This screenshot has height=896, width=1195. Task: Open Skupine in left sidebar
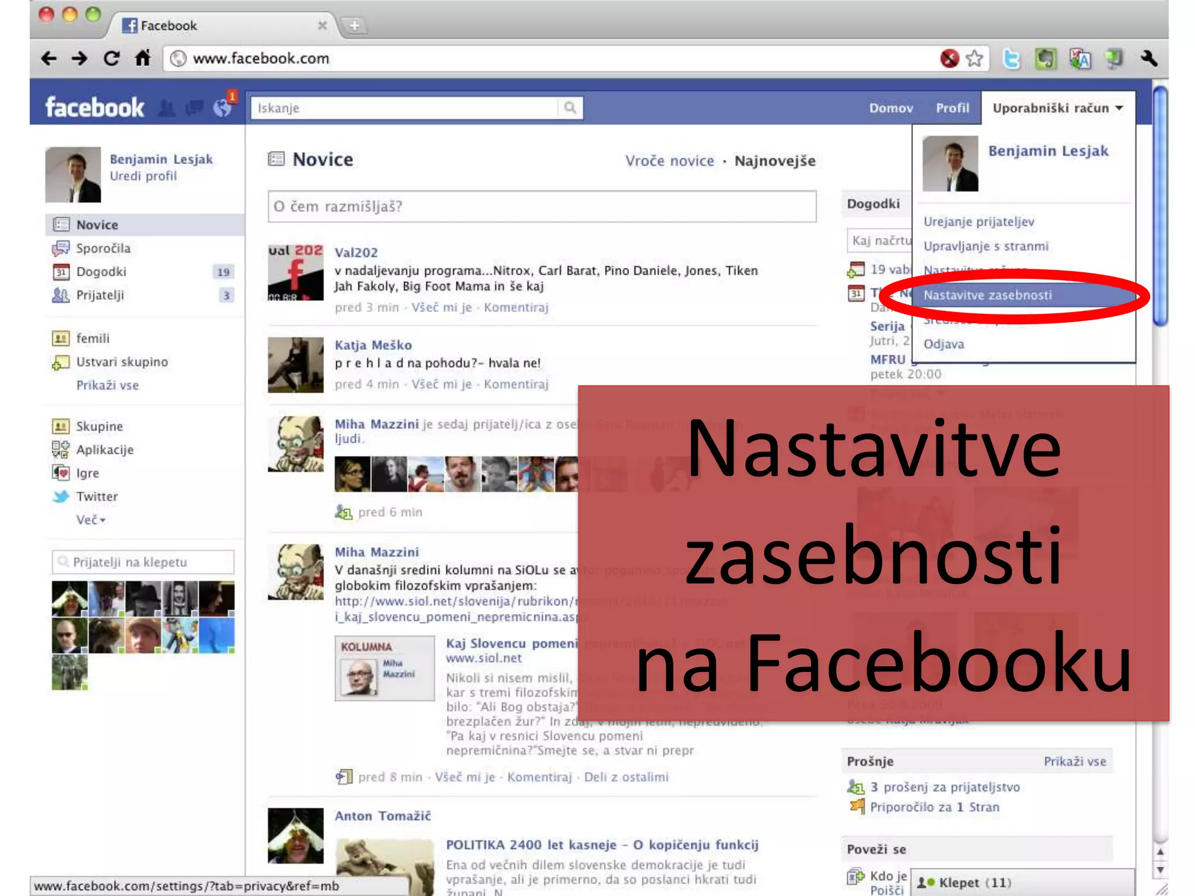point(99,426)
